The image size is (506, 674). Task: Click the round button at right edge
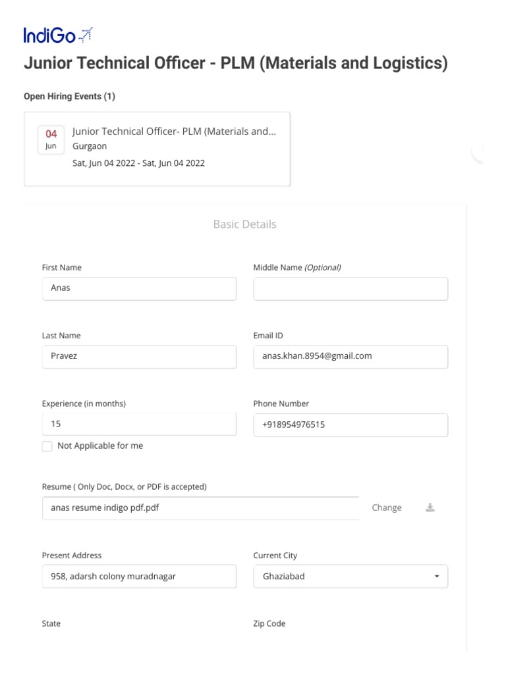coord(480,150)
